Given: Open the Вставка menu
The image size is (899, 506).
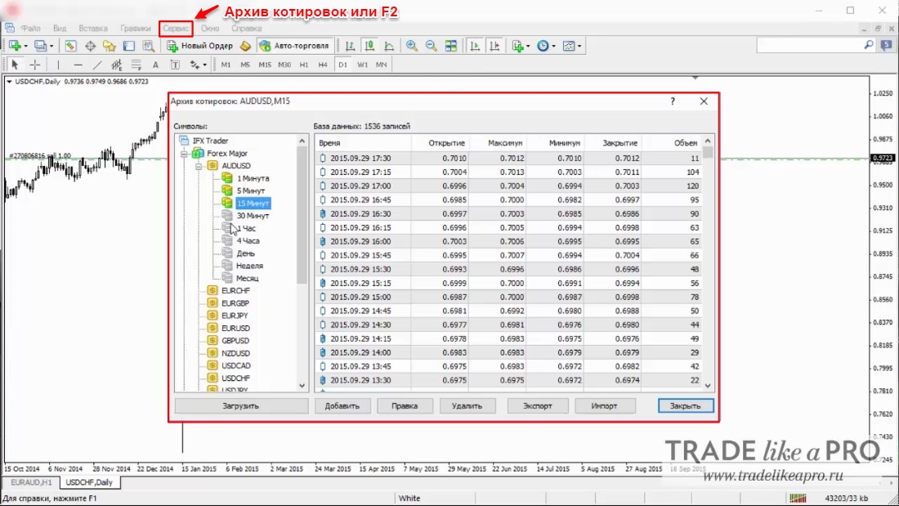Looking at the screenshot, I should click(x=93, y=28).
